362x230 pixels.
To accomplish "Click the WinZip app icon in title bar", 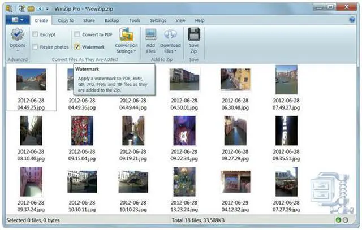I will [x=9, y=8].
